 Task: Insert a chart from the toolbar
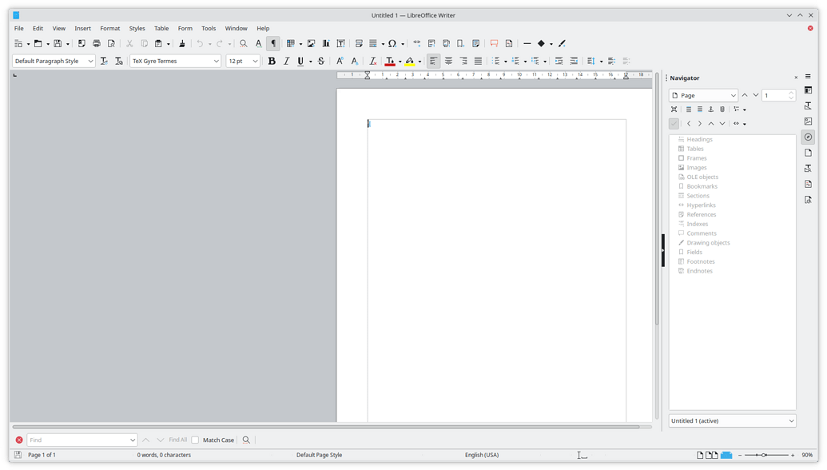pyautogui.click(x=326, y=44)
